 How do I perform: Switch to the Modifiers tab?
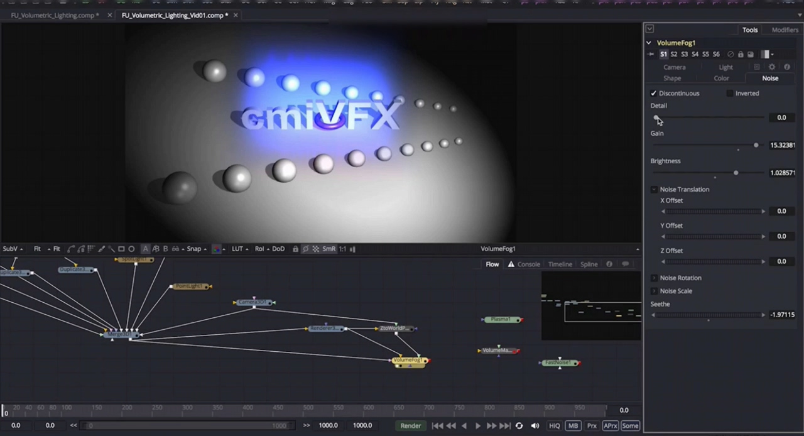[x=785, y=30]
